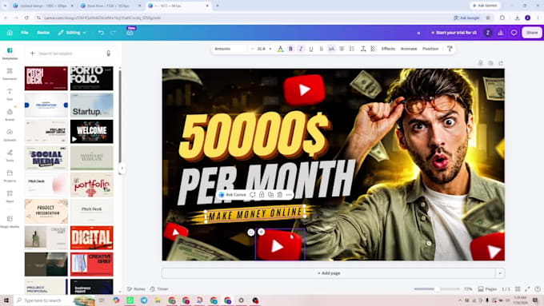Open the Position panel
544x306 pixels.
(x=430, y=49)
